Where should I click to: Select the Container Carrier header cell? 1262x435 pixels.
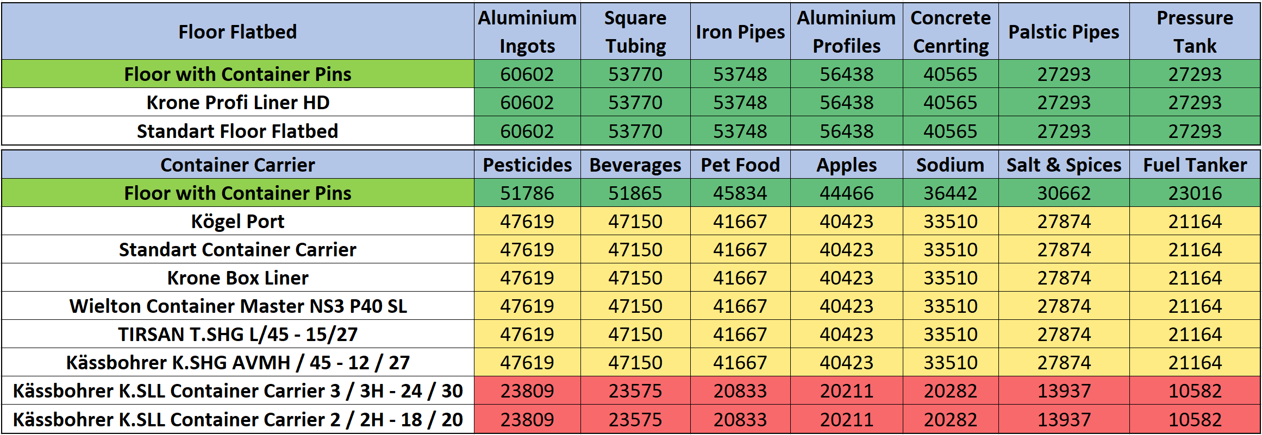(238, 165)
